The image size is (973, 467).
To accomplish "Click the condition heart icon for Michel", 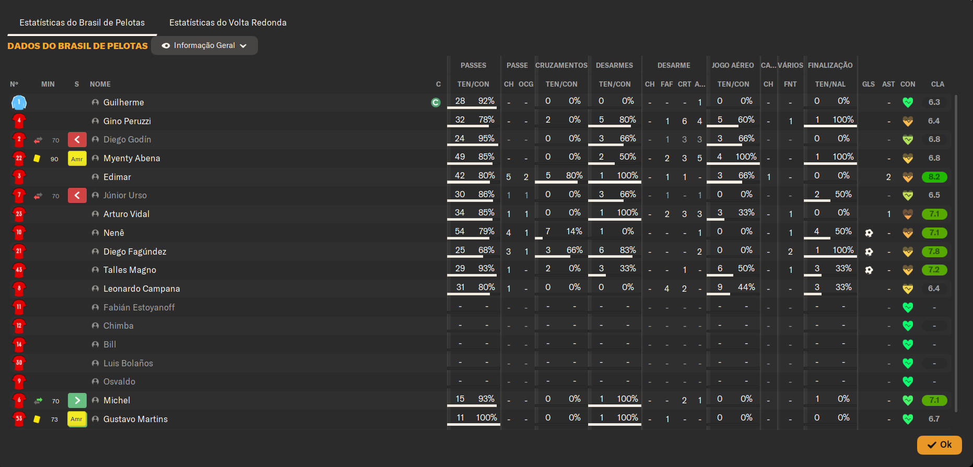I will (x=908, y=400).
